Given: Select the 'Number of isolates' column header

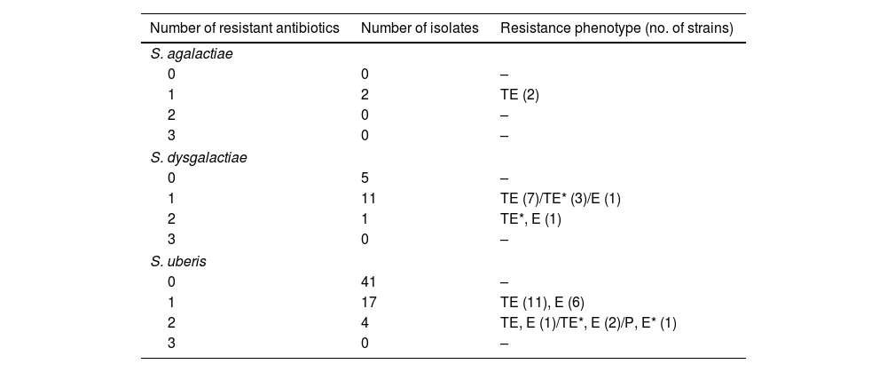Looking at the screenshot, I should point(420,28).
